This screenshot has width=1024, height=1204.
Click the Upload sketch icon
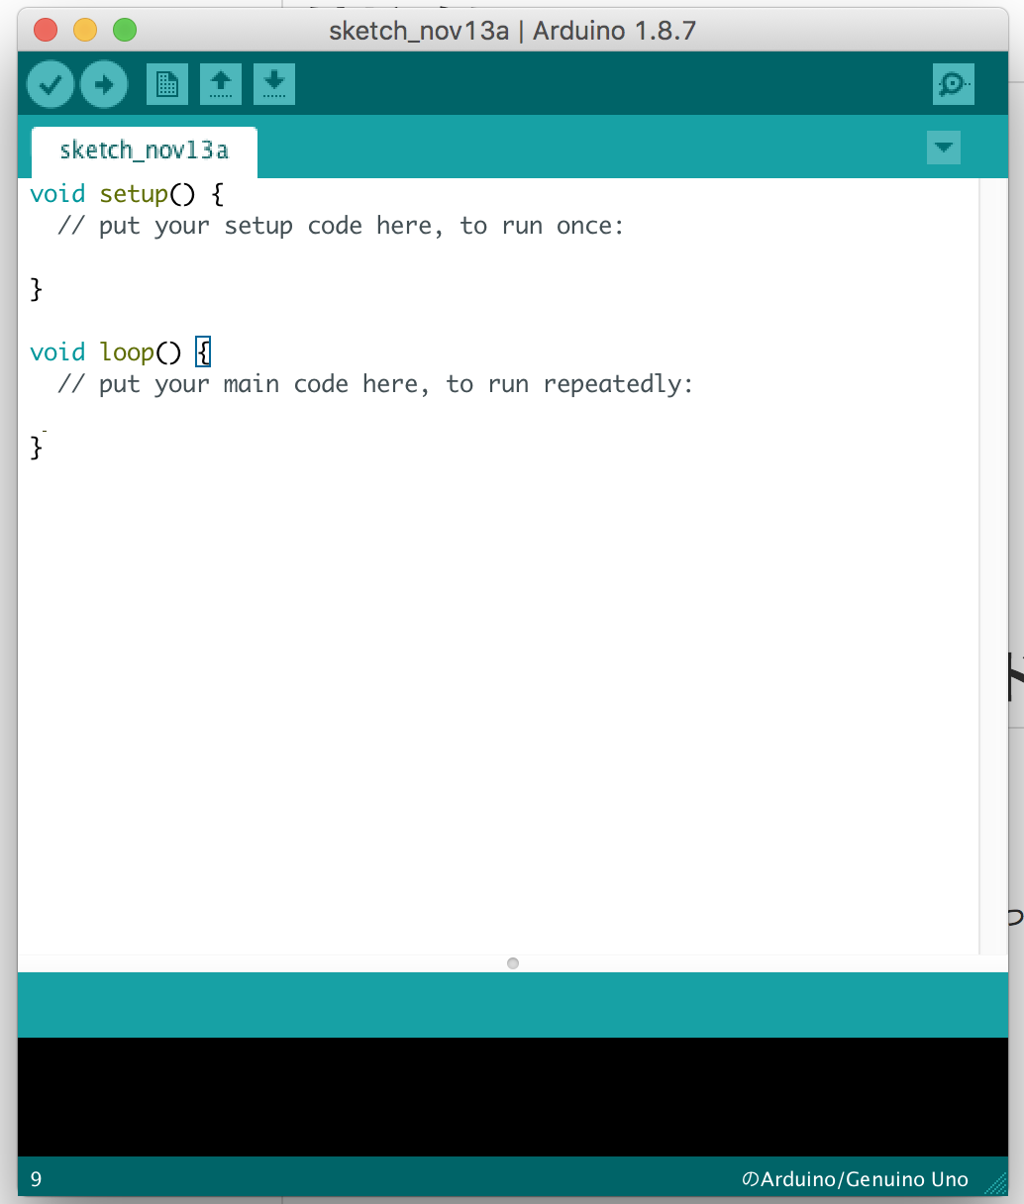coord(103,84)
